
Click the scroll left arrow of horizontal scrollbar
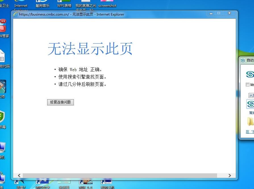tap(19, 176)
